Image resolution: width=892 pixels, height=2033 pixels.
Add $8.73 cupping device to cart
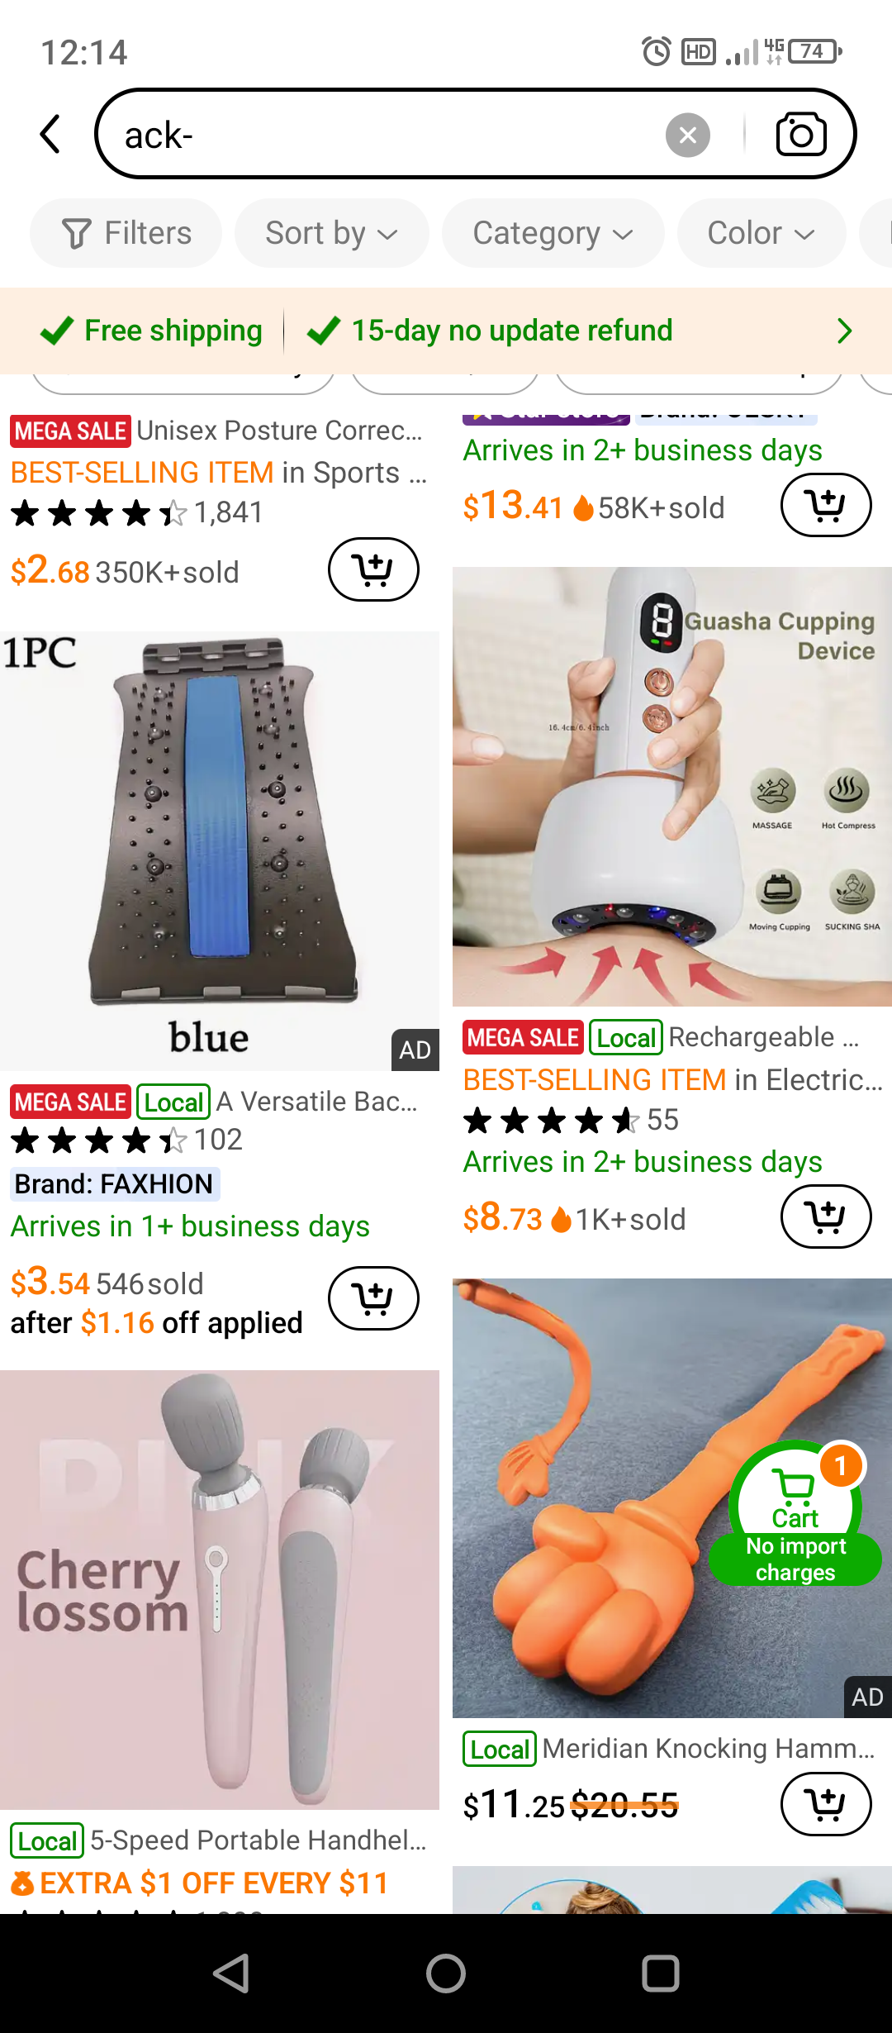tap(826, 1216)
